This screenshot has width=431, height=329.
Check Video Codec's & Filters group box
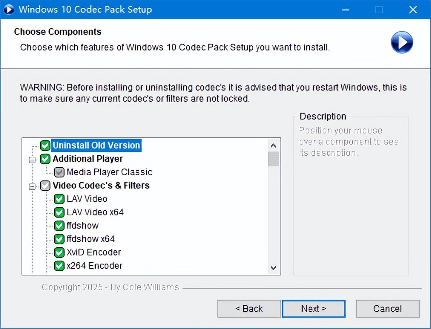point(45,186)
